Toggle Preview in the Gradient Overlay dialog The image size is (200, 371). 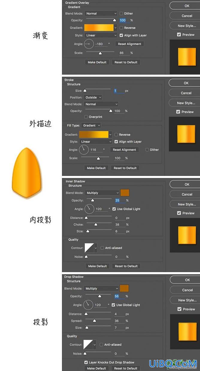pos(179,35)
